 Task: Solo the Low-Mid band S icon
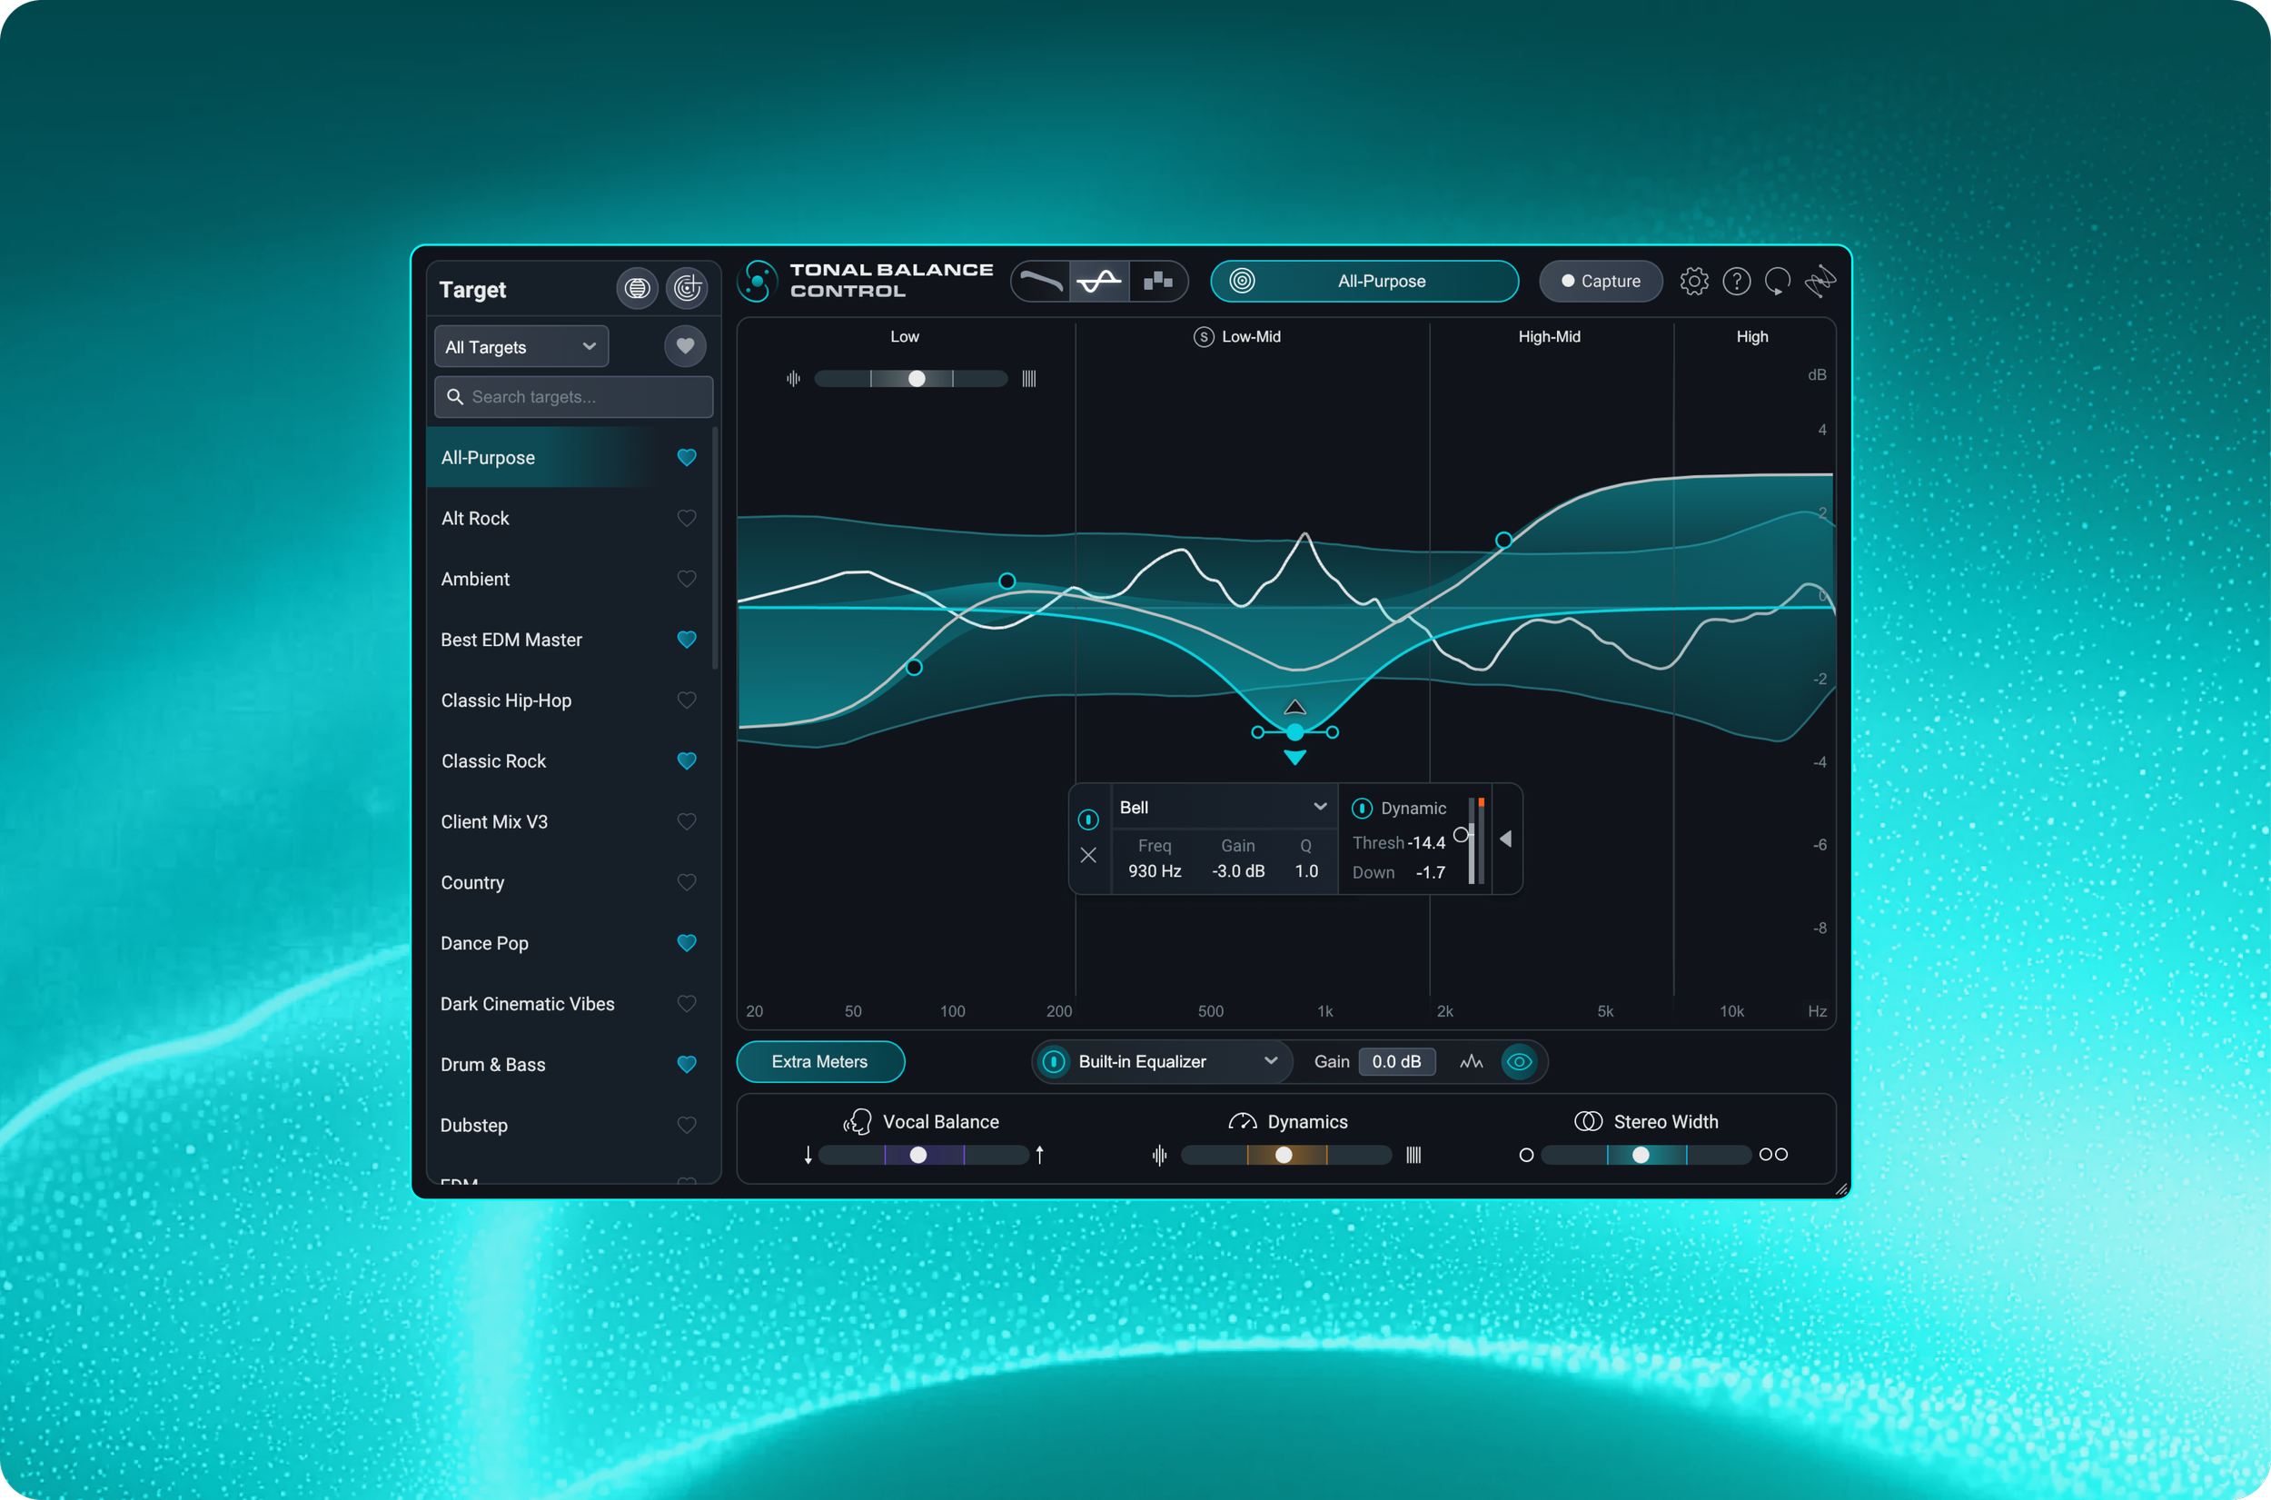click(x=1204, y=337)
